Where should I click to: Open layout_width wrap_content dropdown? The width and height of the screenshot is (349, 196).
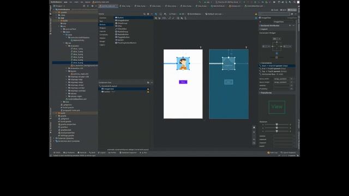coord(283,79)
